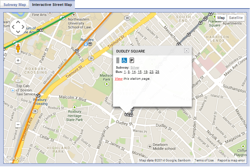Zoom out using the minus button
Viewport: 250px width, 167px height.
click(x=18, y=125)
